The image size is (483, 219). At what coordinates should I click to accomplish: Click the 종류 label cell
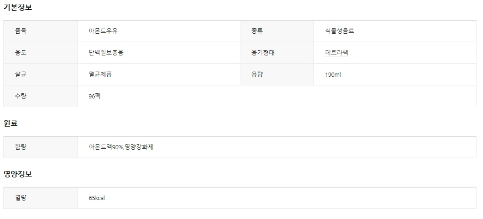tap(257, 31)
